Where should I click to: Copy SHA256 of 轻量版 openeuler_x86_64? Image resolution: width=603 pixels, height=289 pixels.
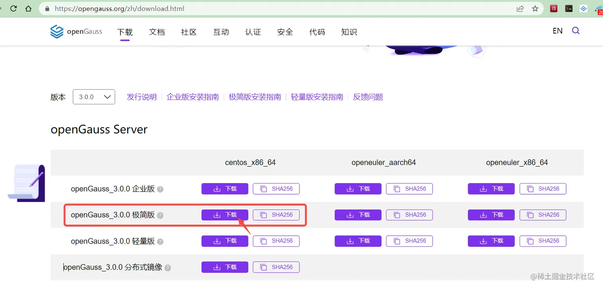[x=543, y=241]
